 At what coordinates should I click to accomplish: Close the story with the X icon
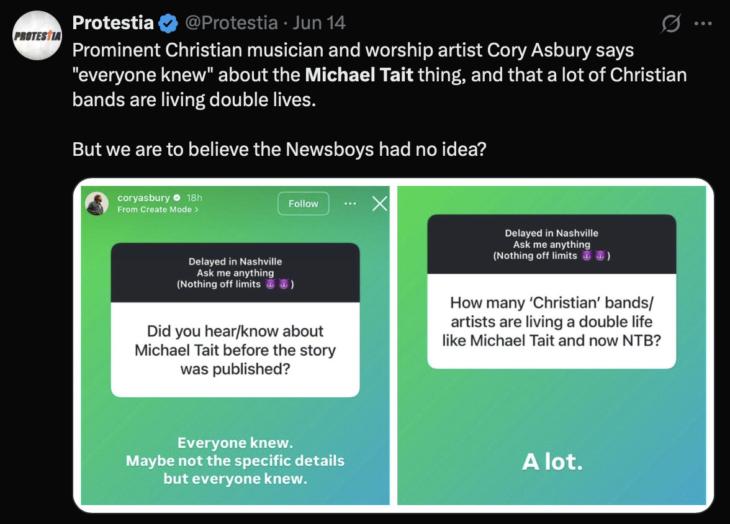[379, 204]
